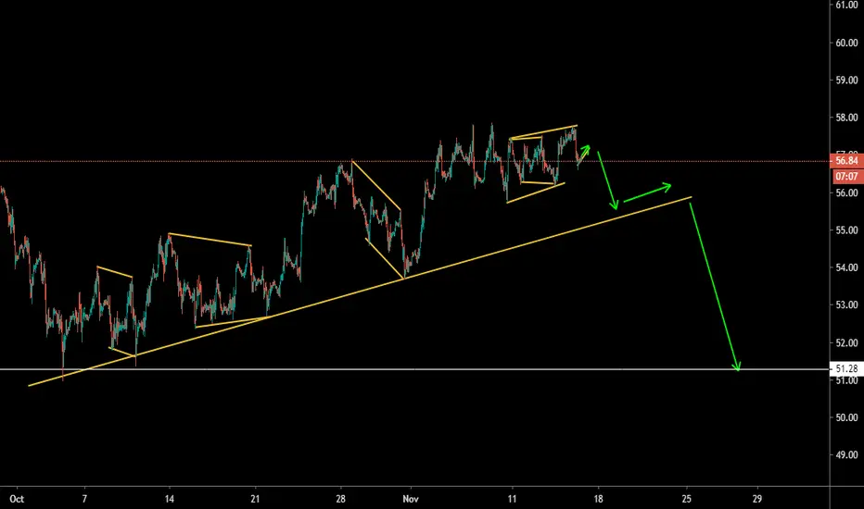The height and width of the screenshot is (509, 864).
Task: Click the 14 date label on time axis
Action: (x=169, y=499)
